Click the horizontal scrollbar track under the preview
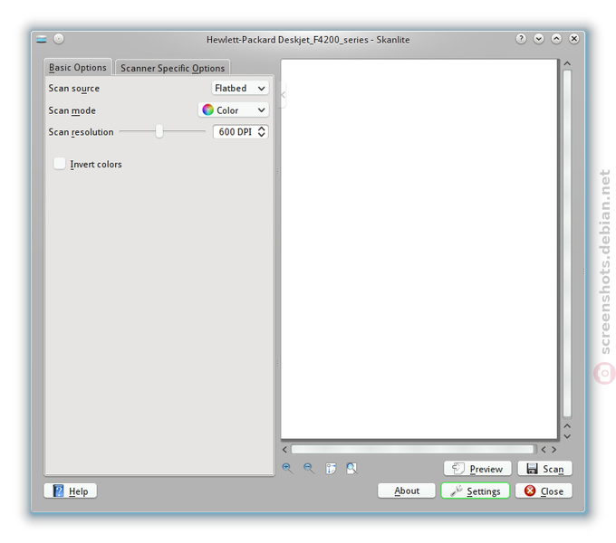The height and width of the screenshot is (543, 616). point(412,449)
